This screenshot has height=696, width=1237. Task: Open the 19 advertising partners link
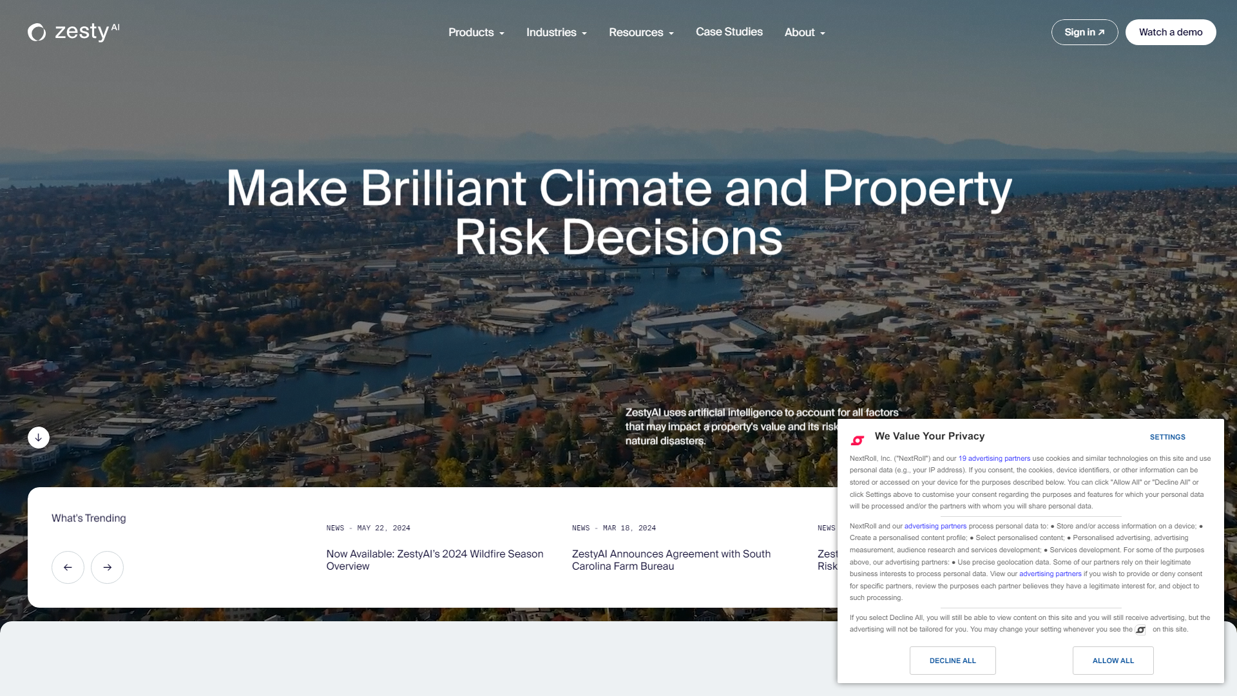click(x=994, y=459)
